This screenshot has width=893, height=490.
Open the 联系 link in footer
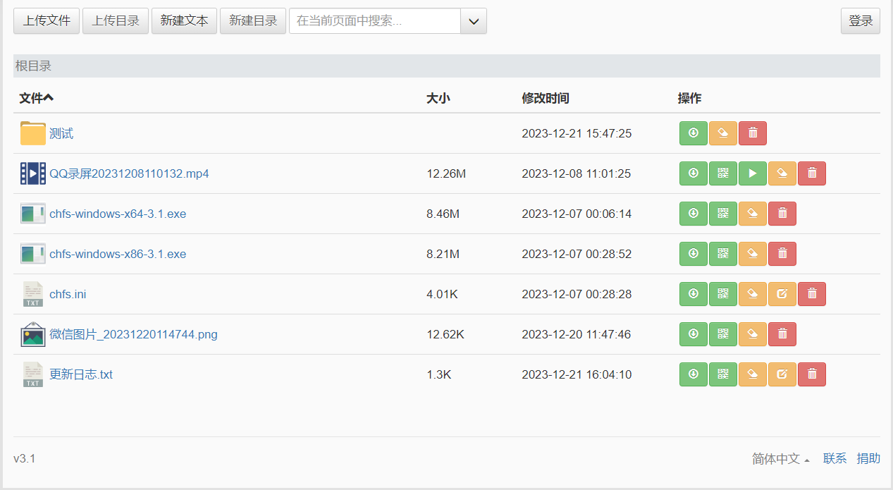[835, 459]
